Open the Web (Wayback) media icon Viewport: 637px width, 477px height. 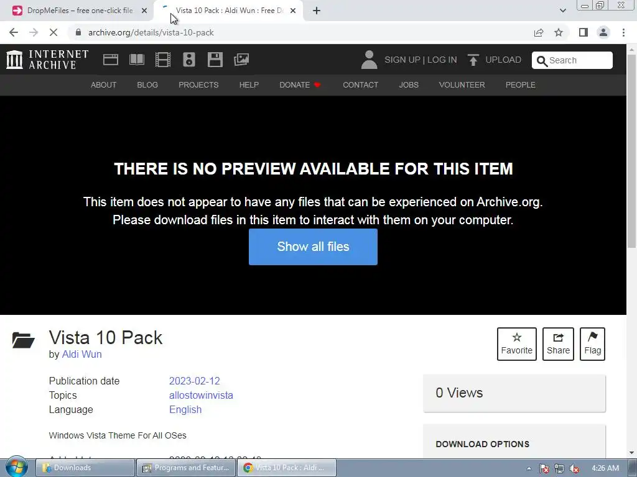click(111, 60)
